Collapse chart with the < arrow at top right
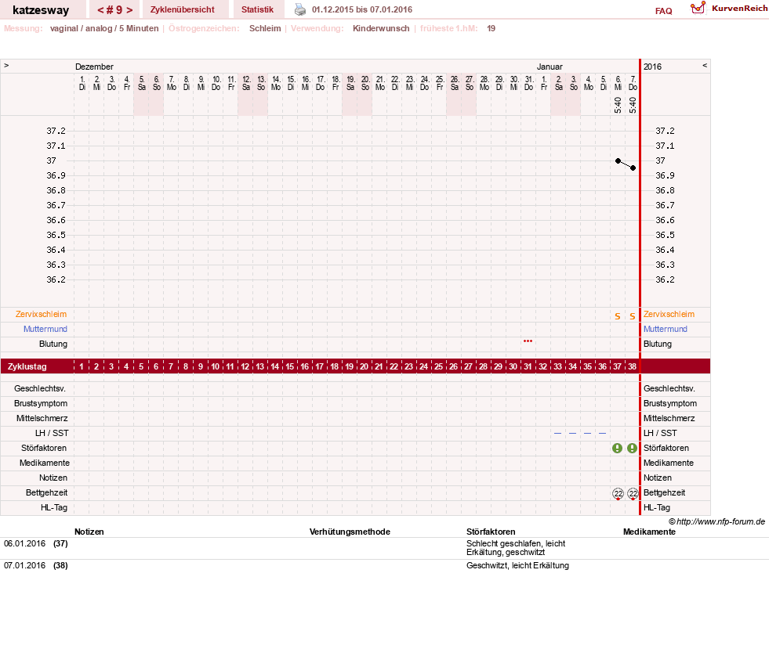This screenshot has height=667, width=769. pyautogui.click(x=704, y=65)
